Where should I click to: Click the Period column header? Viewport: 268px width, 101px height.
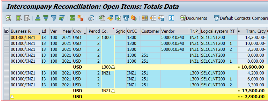coord(94,31)
